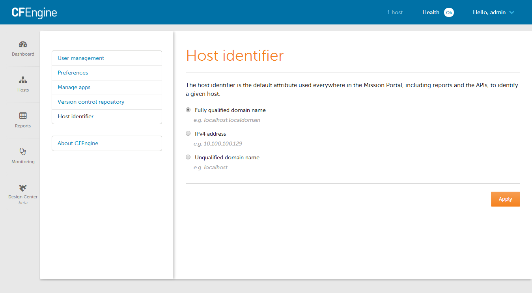The image size is (532, 293).
Task: Select Fully qualified domain name radio
Action: coord(188,110)
